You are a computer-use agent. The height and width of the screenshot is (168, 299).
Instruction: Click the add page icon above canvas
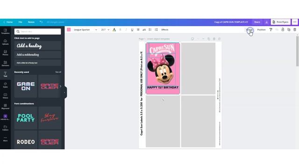[219, 39]
